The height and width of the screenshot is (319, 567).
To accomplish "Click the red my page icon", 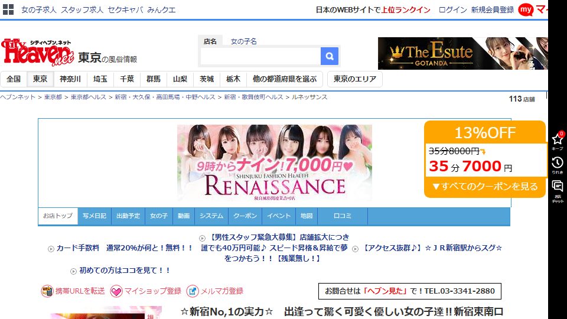I will [x=526, y=10].
